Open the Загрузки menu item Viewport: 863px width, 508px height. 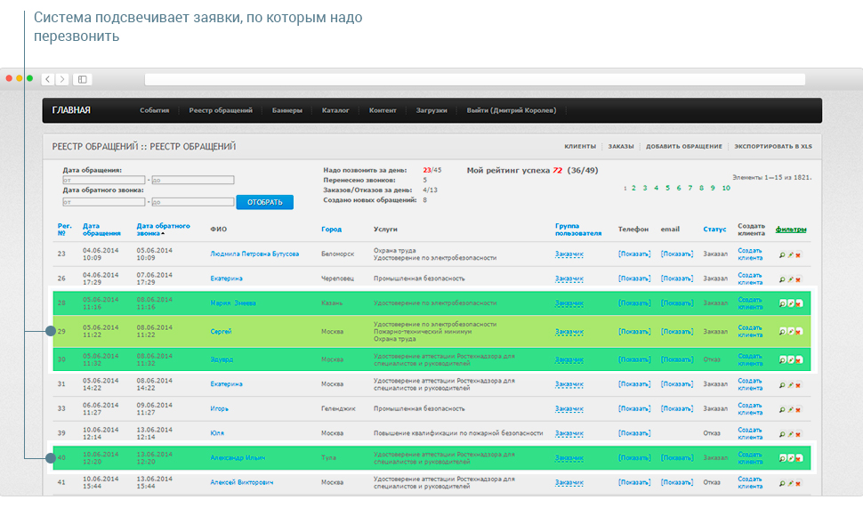point(431,110)
